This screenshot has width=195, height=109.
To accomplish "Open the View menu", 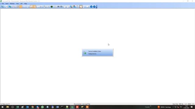I will (x=17, y=4).
